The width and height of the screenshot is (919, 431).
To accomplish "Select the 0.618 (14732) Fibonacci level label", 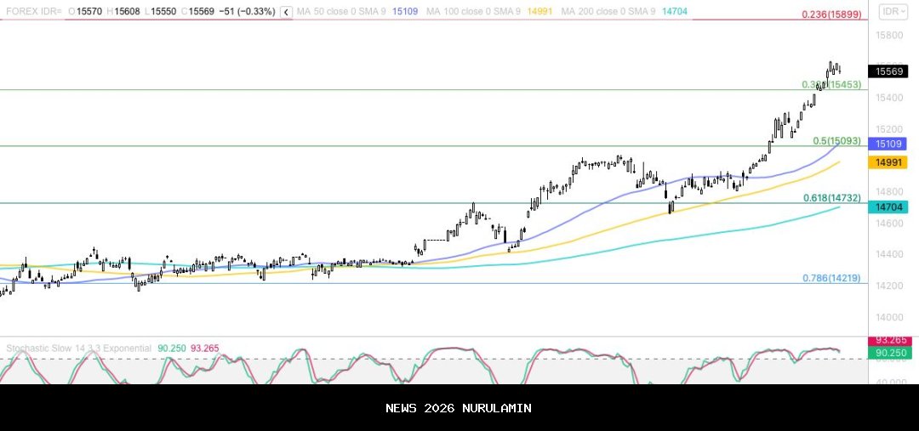I will 832,198.
